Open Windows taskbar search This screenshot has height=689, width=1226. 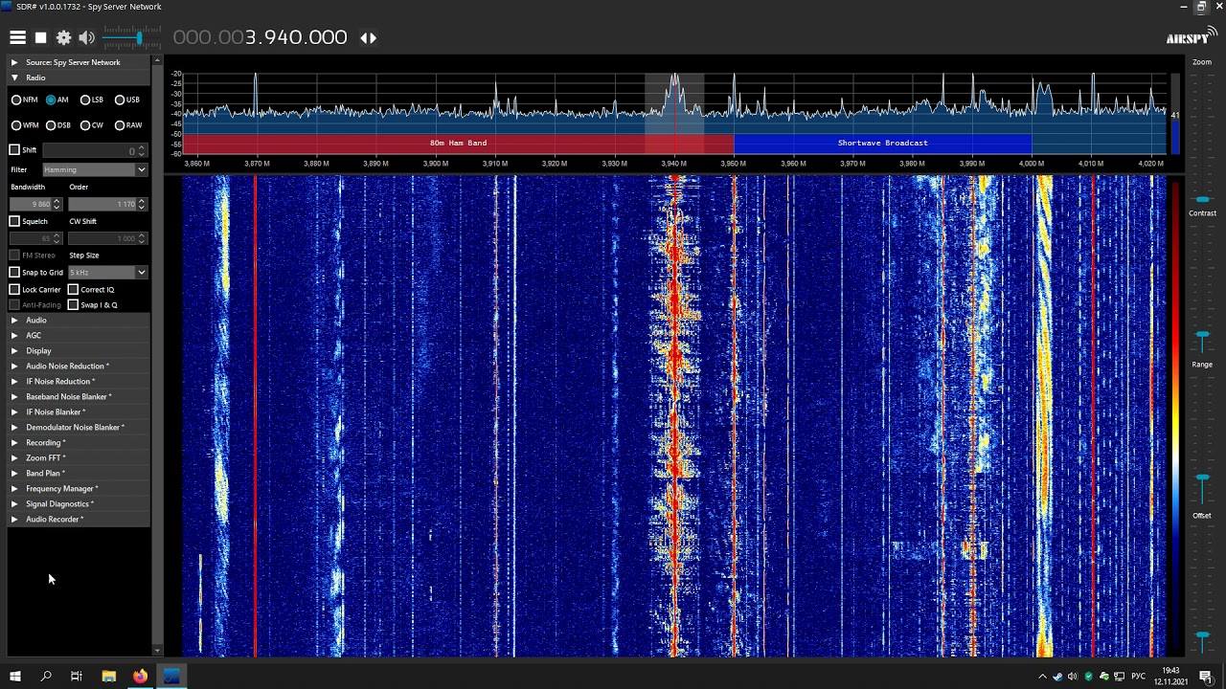pos(46,677)
